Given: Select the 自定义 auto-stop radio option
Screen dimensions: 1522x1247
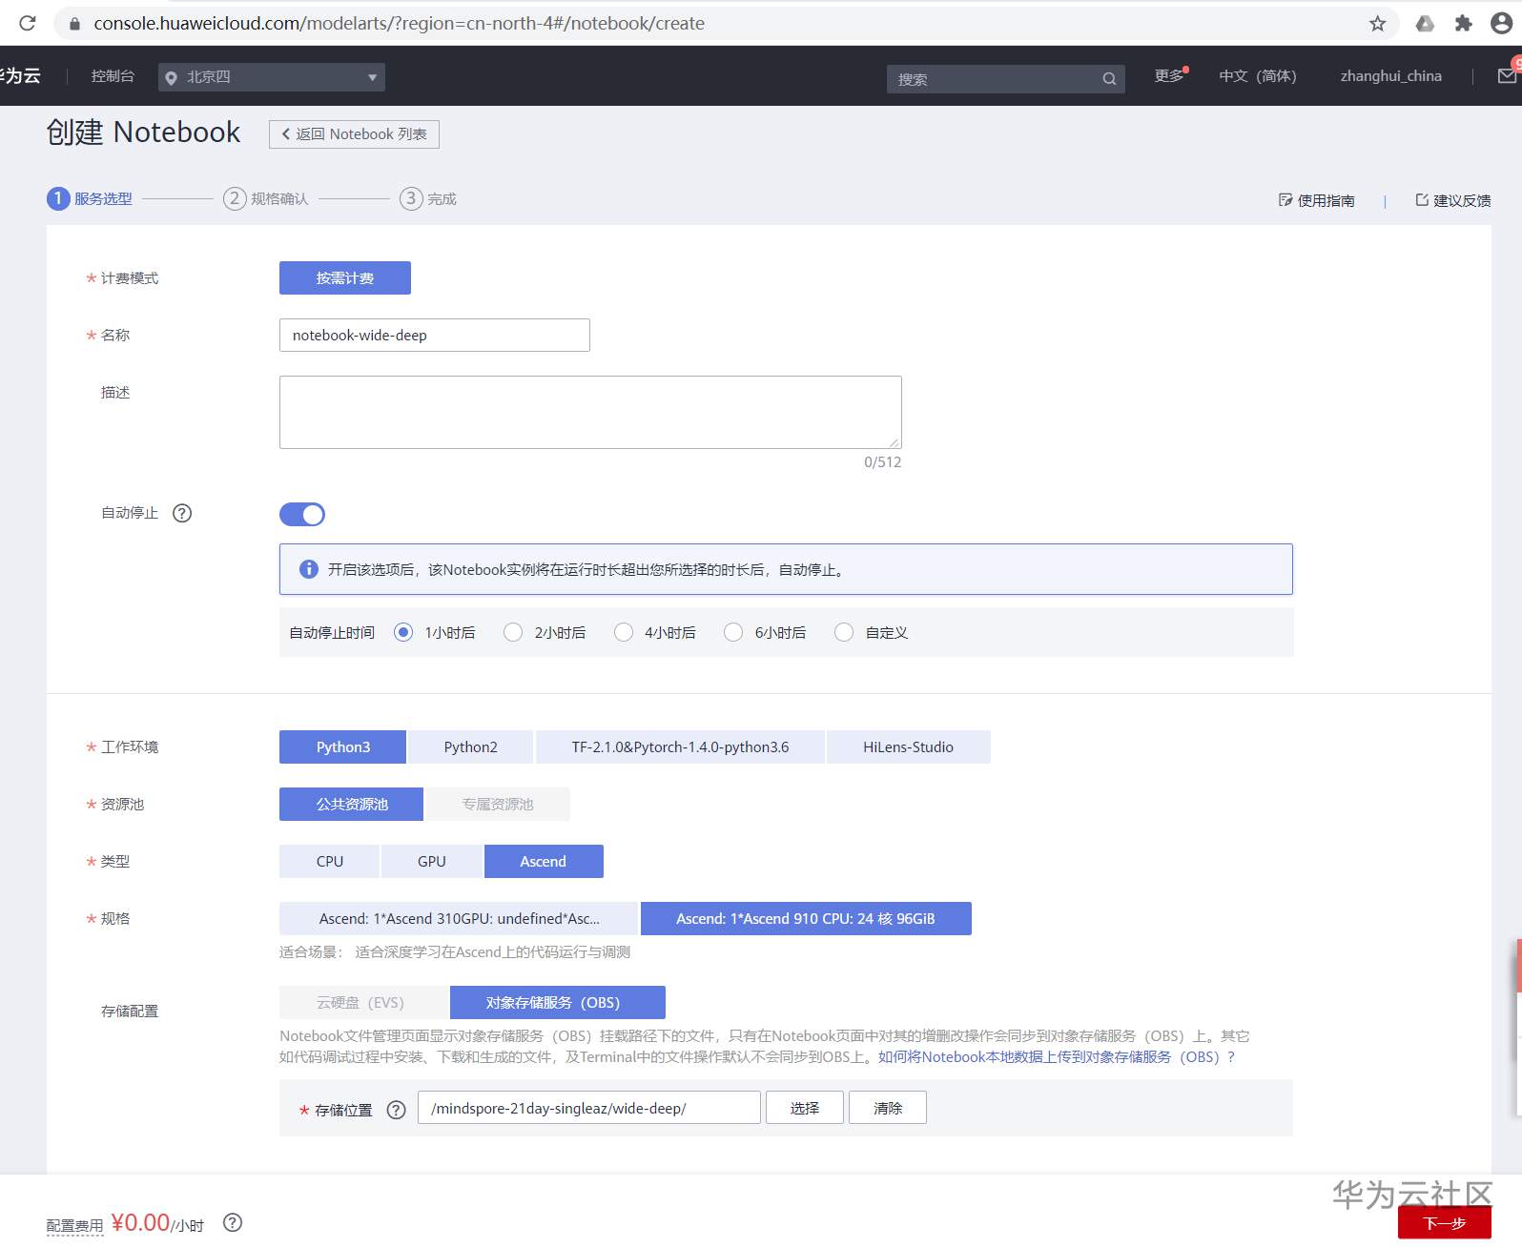Looking at the screenshot, I should tap(844, 632).
